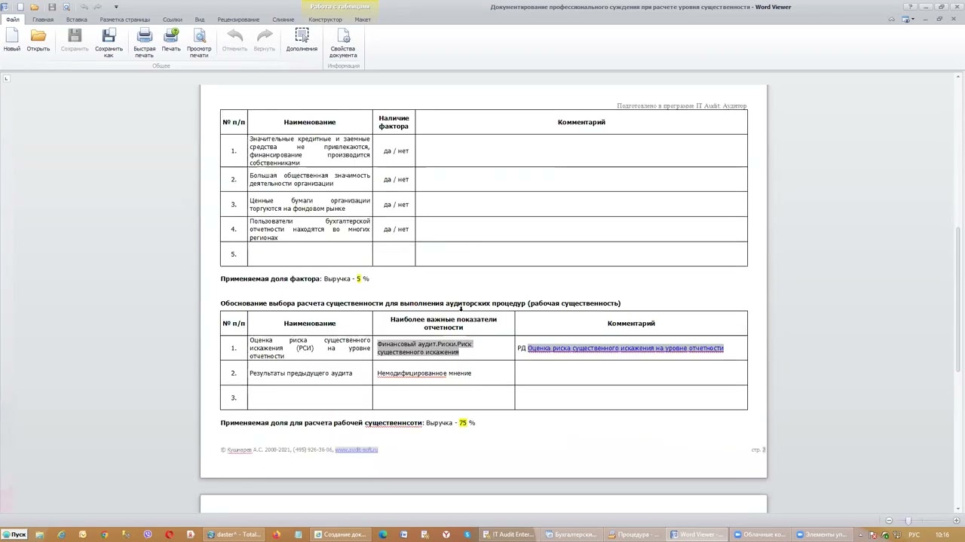965x542 pixels.
Task: Click the 10:16 system clock
Action: tap(942, 534)
